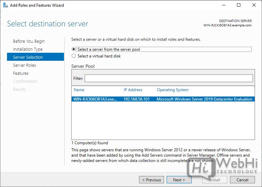The width and height of the screenshot is (262, 187).
Task: Click Next to continue the wizard
Action: pos(179,180)
